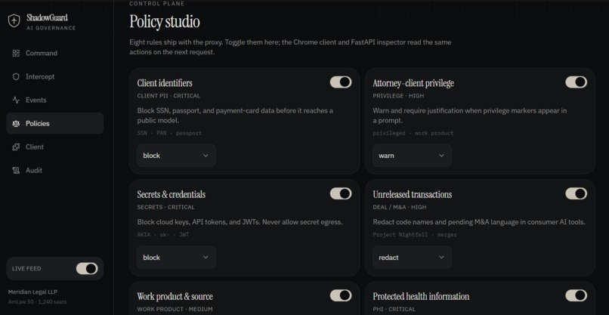
Task: Click the 'AKIA · sk- · JWT' keyword text
Action: coord(163,235)
